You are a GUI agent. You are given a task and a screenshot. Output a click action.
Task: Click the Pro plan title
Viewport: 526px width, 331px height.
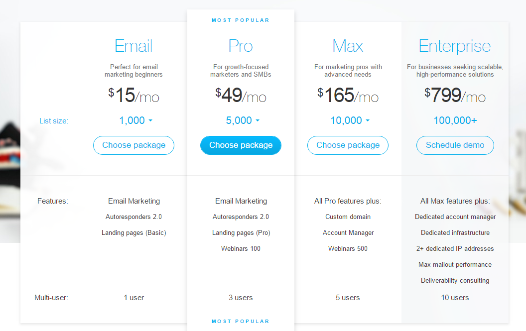click(x=241, y=46)
